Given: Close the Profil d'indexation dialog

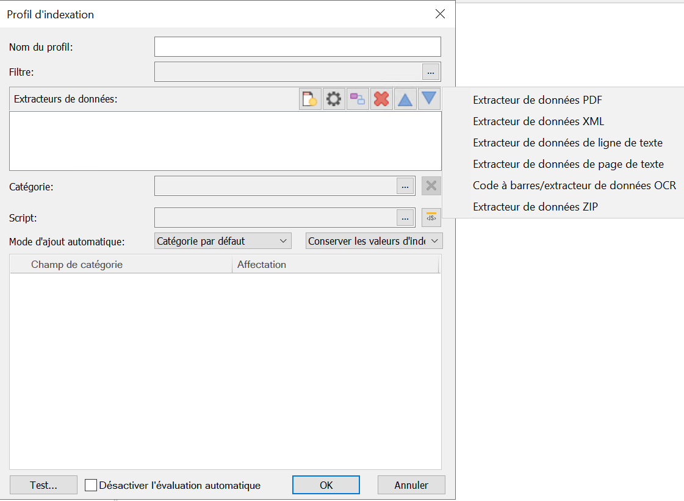Looking at the screenshot, I should pos(440,14).
